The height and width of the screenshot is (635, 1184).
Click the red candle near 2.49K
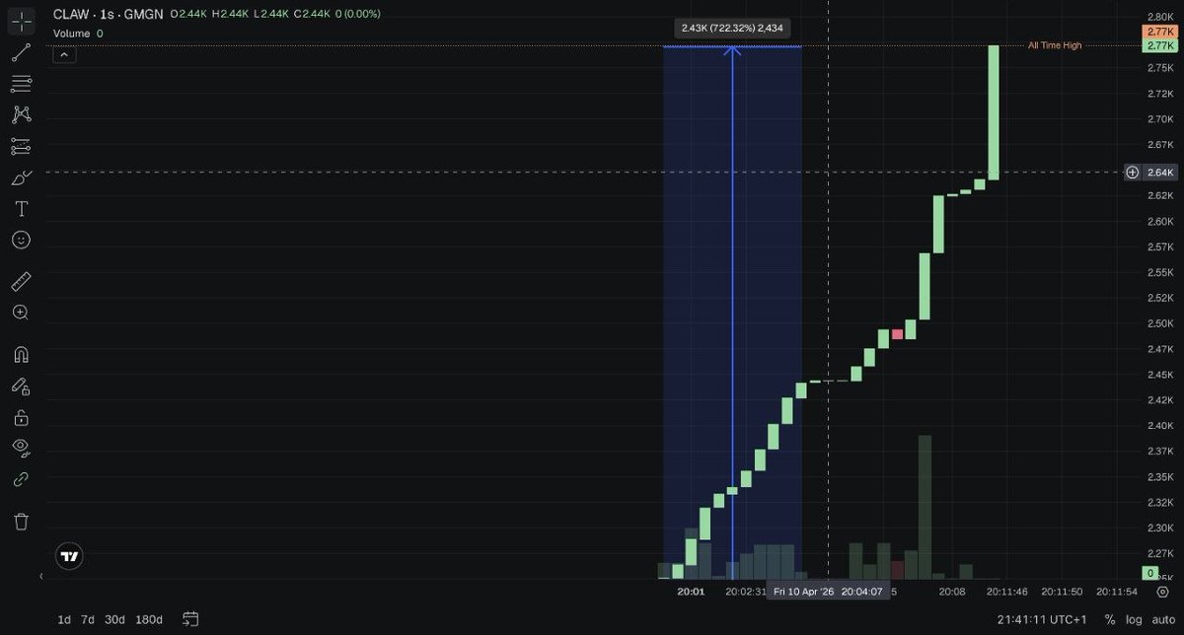(897, 334)
